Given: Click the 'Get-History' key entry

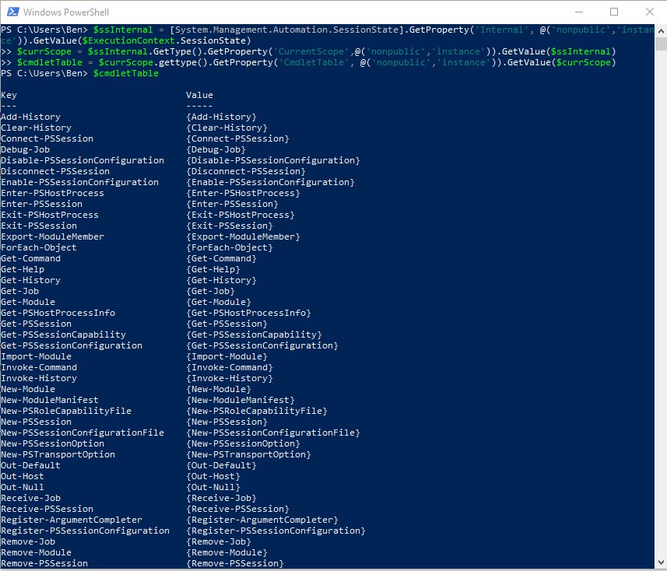Looking at the screenshot, I should point(30,280).
